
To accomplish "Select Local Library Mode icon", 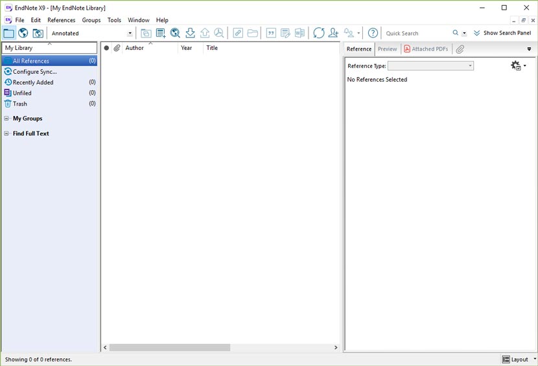I will 8,33.
